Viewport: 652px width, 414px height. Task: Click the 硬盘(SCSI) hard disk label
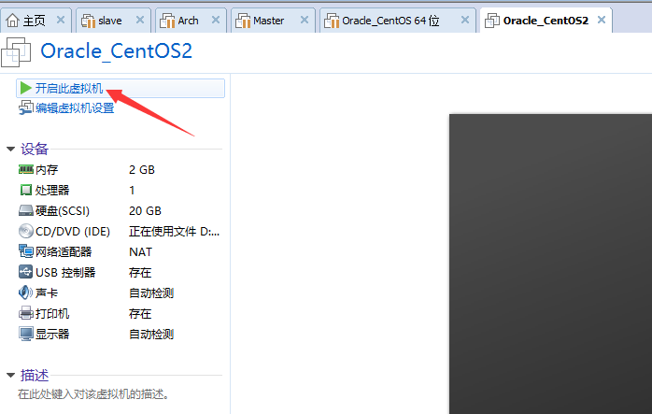(x=63, y=211)
